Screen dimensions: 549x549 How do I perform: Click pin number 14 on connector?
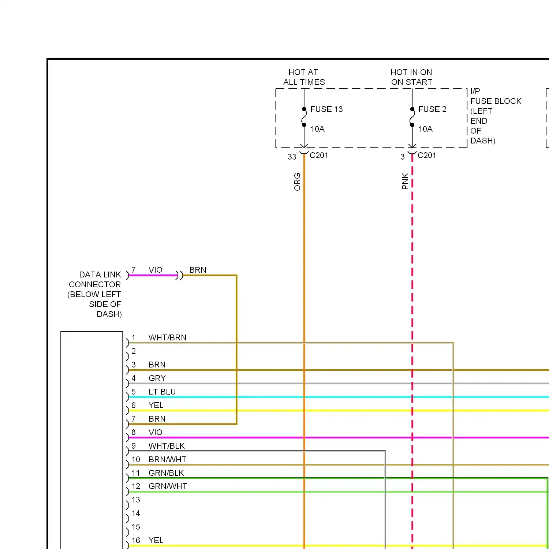[x=136, y=513]
